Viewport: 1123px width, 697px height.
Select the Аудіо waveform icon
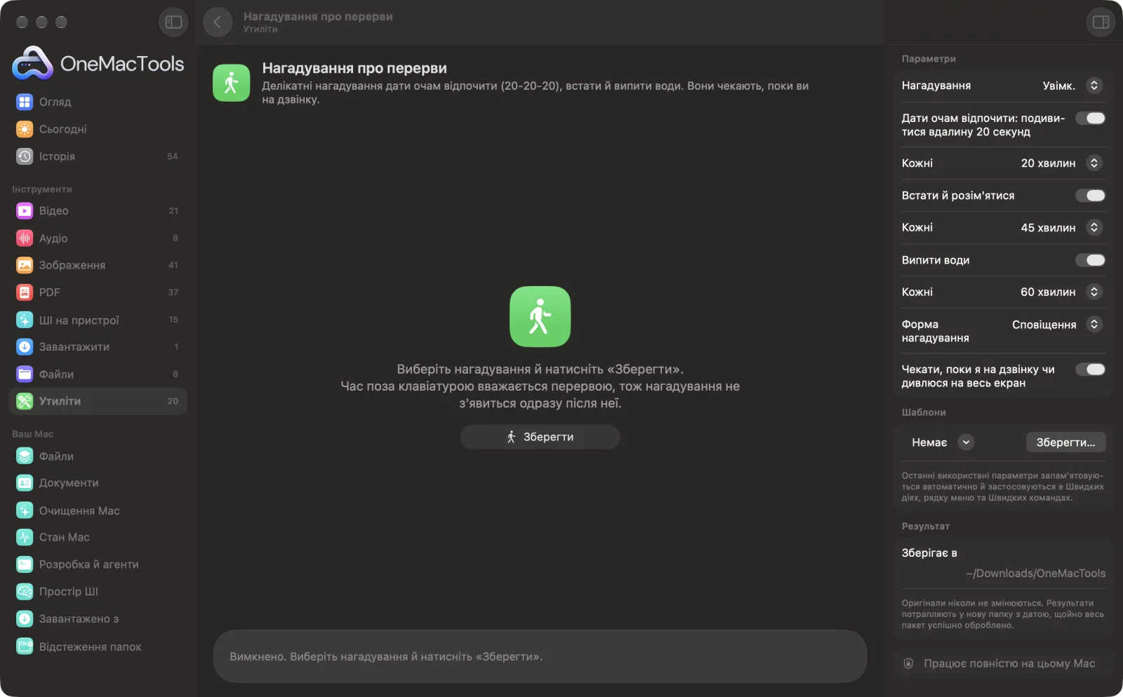click(25, 238)
